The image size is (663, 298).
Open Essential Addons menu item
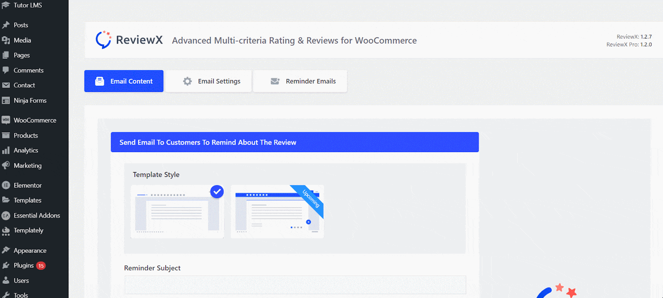tap(37, 216)
